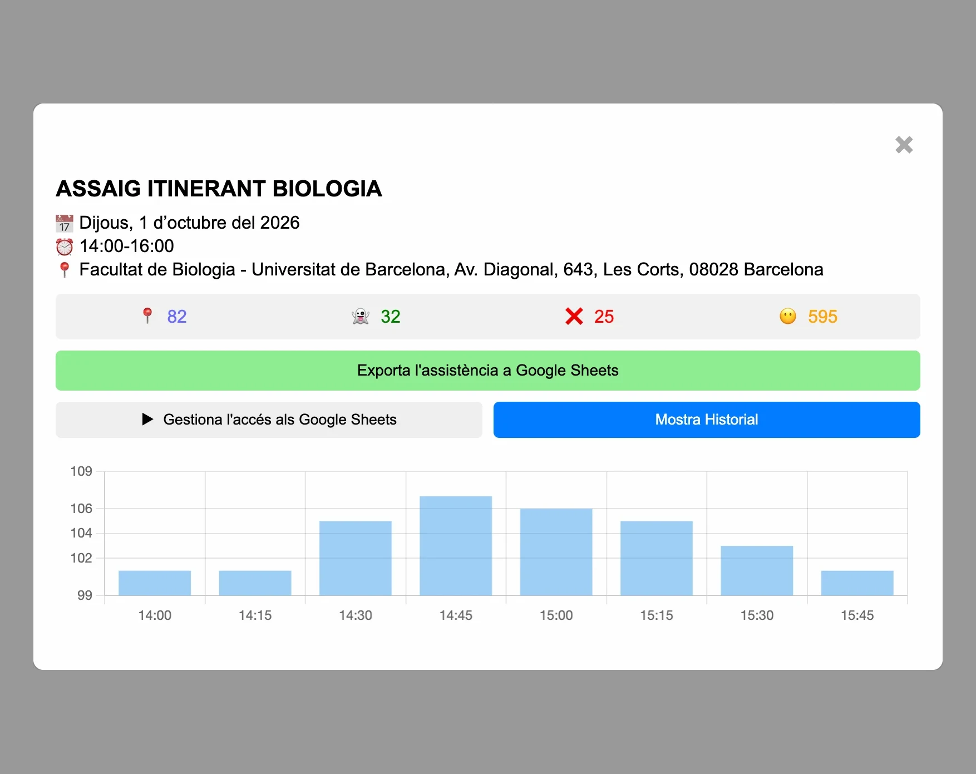Click the ASSAIG ITINERANT BIOLOGIA title

click(x=219, y=189)
